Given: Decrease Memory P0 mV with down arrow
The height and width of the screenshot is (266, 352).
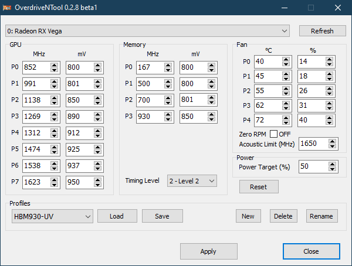Looking at the screenshot, I should [211, 70].
